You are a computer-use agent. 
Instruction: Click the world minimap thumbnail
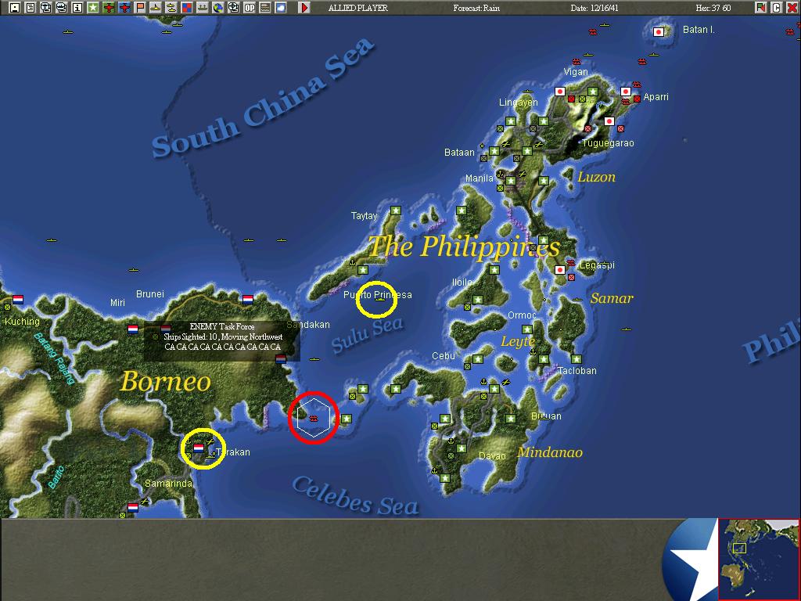click(x=759, y=559)
